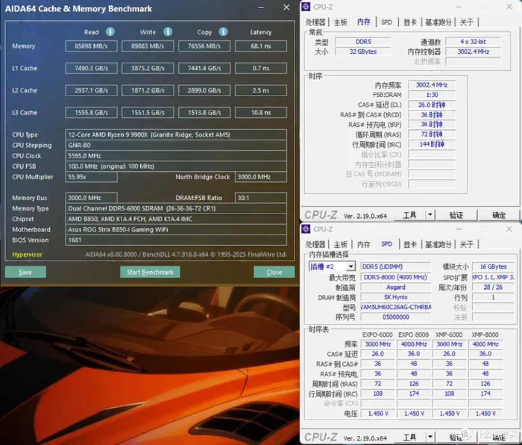Click FSB:DRAM value 1:30

(x=432, y=95)
